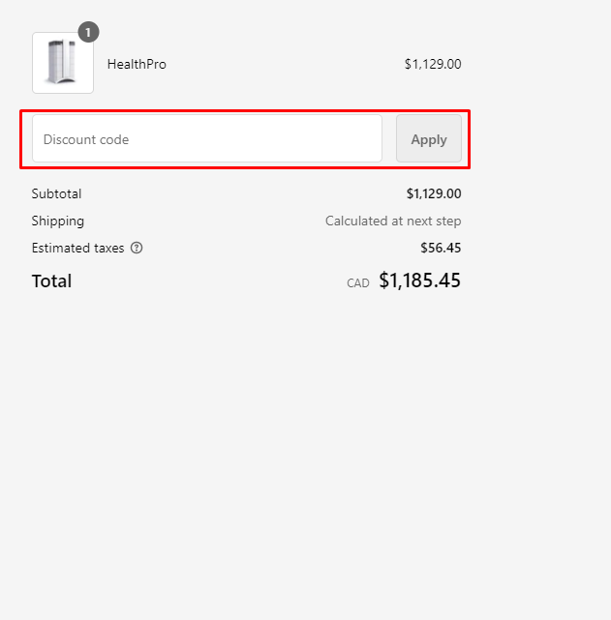
Task: Click the Subtotal amount value
Action: 434,193
